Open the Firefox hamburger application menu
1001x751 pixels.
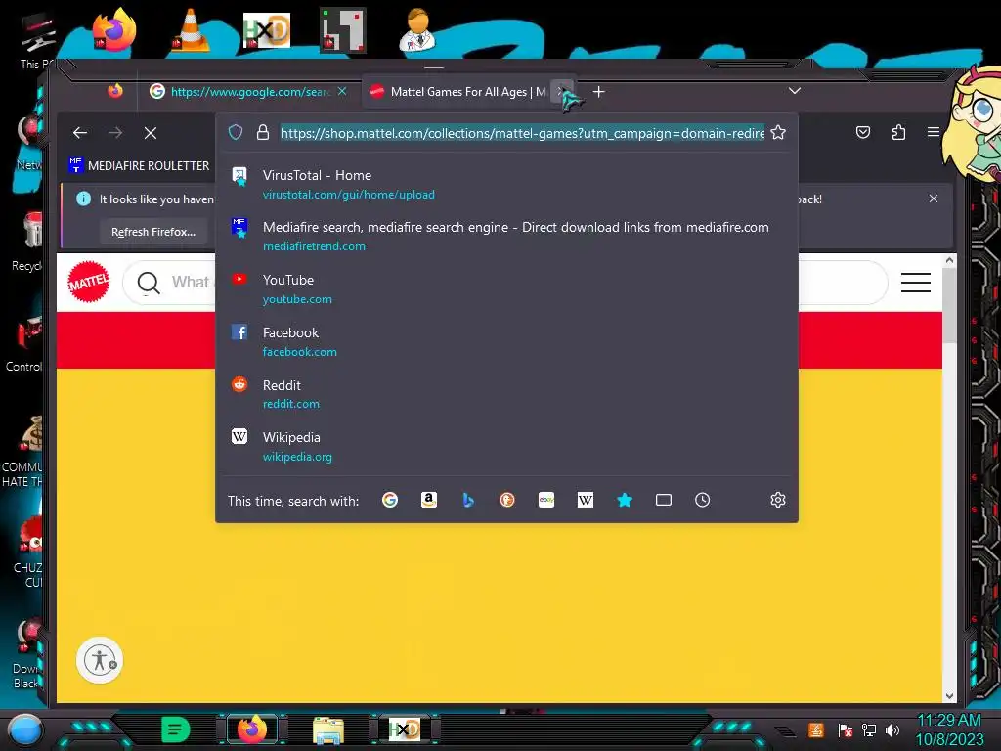pos(933,132)
